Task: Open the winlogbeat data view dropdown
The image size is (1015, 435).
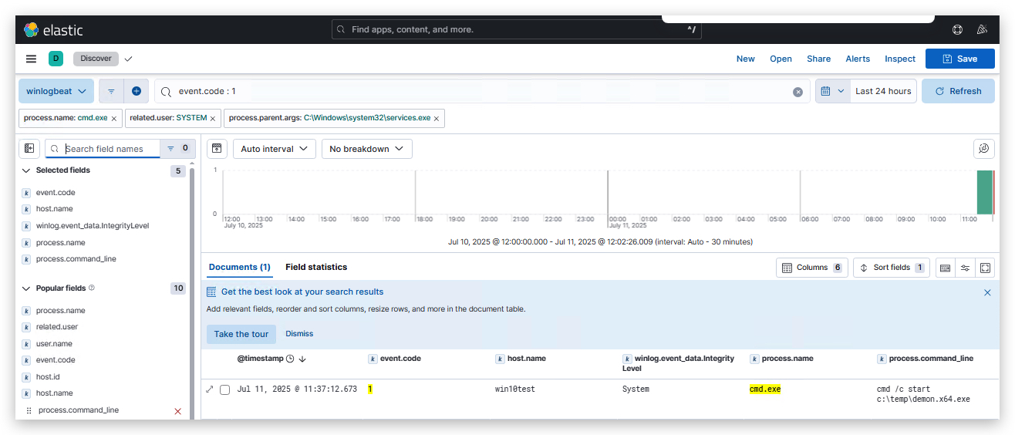Action: click(x=56, y=91)
